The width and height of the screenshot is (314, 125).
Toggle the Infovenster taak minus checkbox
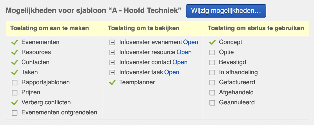[112, 73]
